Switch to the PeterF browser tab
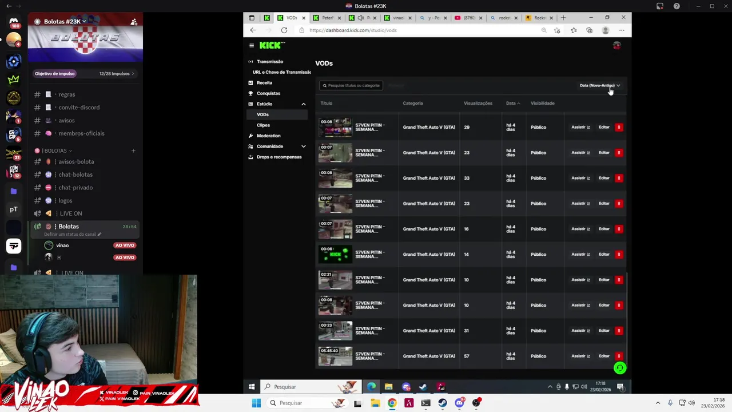This screenshot has height=412, width=732. (328, 18)
